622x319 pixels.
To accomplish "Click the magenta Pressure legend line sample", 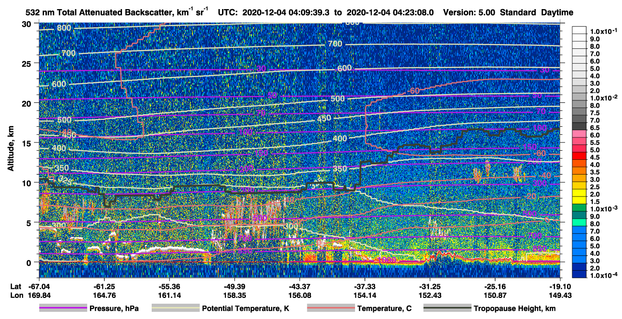I will (63, 308).
